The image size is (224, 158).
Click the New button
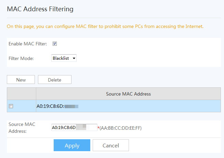(21, 80)
